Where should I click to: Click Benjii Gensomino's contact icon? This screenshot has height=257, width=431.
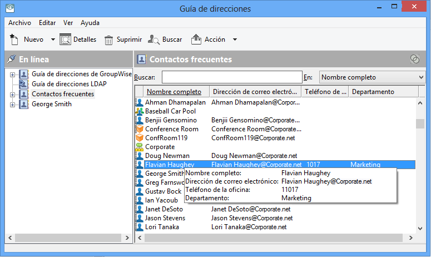[x=140, y=120]
